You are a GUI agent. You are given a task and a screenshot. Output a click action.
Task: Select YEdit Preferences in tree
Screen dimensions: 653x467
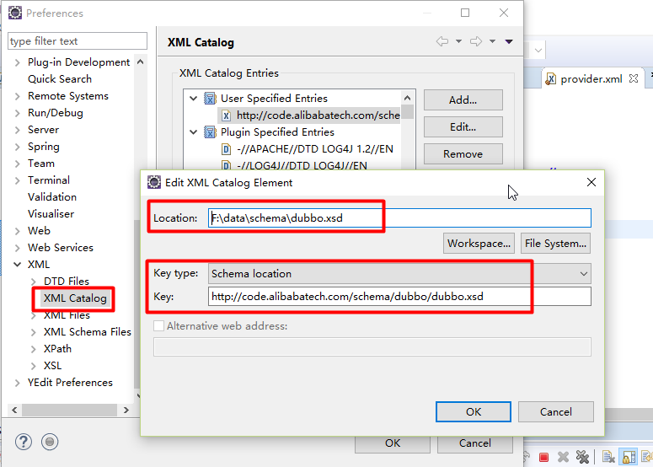[x=70, y=383]
